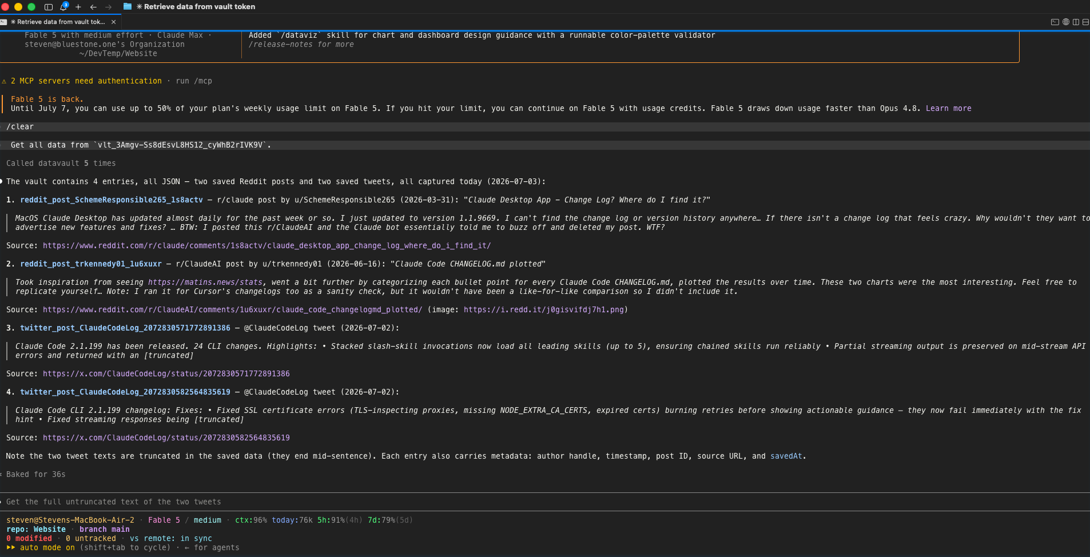Screen dimensions: 1090x557
Task: Open the i.redd.it image link
Action: [x=543, y=309]
